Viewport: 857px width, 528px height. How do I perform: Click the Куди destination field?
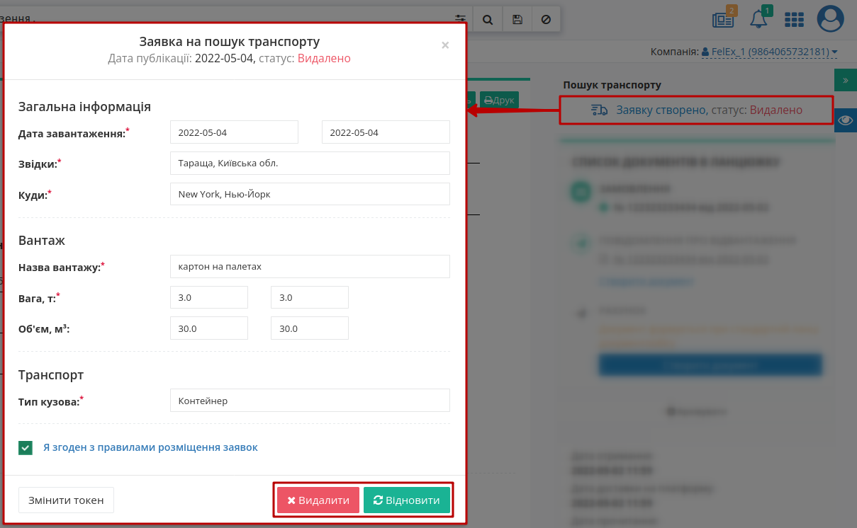pyautogui.click(x=310, y=194)
